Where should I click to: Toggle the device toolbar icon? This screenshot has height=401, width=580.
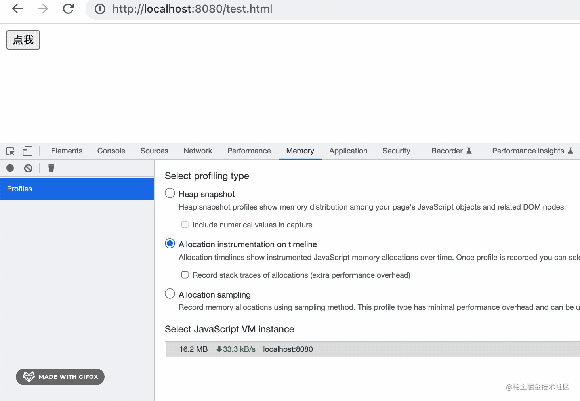tap(27, 151)
